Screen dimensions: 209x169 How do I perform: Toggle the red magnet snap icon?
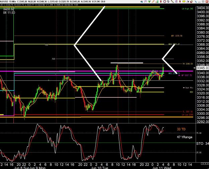[x=192, y=2]
